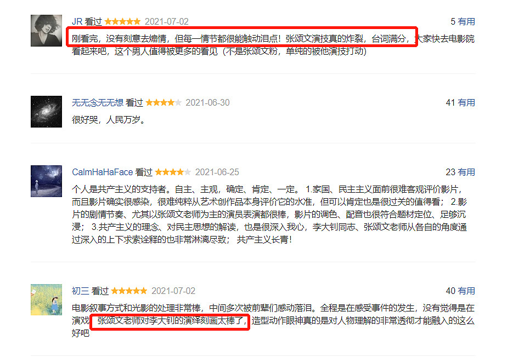Open JR's profile avatar

(x=46, y=30)
